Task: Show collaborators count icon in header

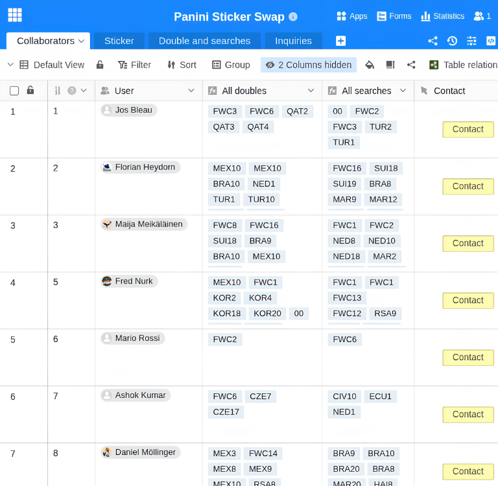Action: click(x=482, y=16)
